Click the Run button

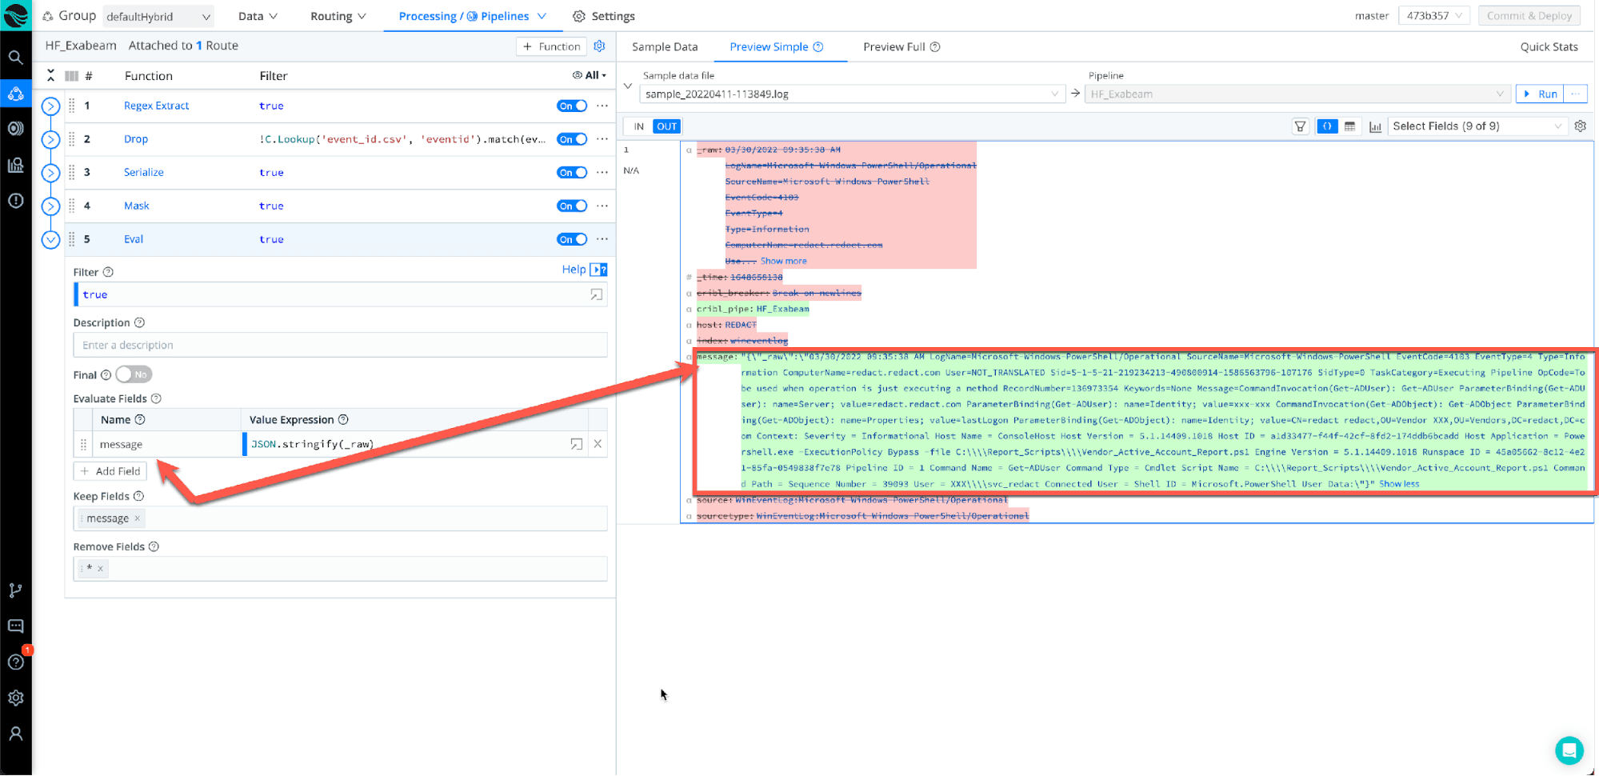point(1541,94)
